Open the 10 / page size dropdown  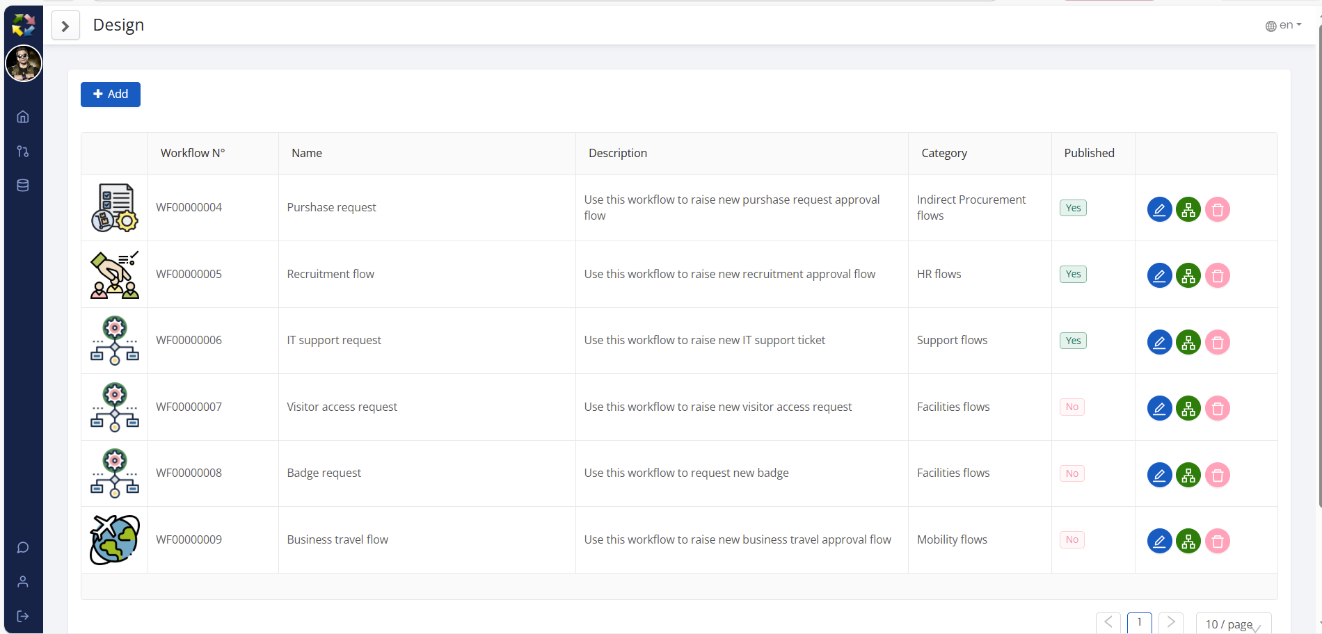click(1233, 624)
